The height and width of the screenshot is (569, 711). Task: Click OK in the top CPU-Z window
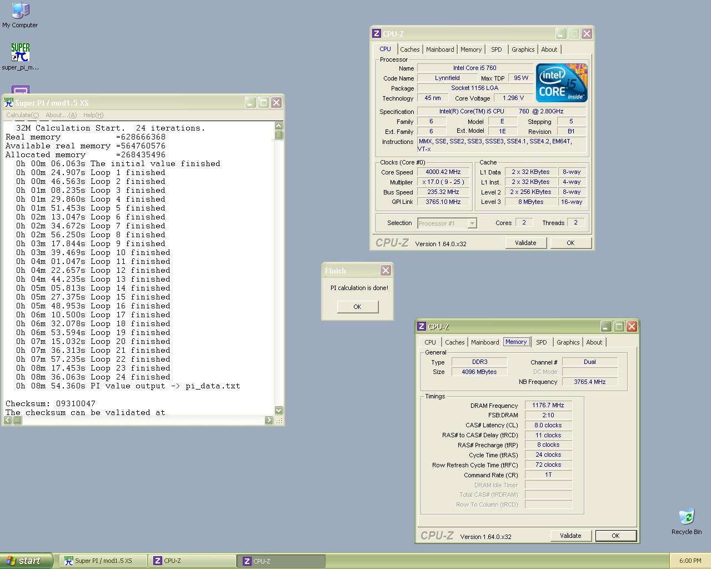pos(570,243)
